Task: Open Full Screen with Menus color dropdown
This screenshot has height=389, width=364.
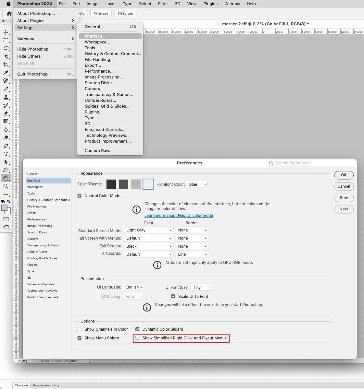Action: (x=148, y=238)
